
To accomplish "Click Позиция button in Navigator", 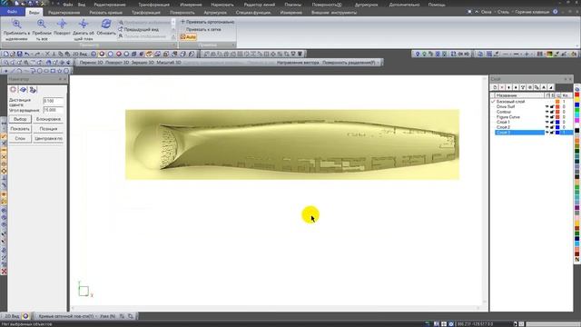I will point(48,129).
